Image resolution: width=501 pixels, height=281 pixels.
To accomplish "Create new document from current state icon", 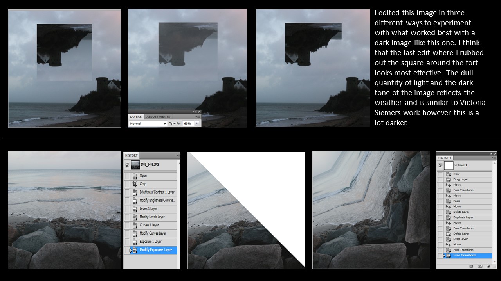I will pos(471,266).
